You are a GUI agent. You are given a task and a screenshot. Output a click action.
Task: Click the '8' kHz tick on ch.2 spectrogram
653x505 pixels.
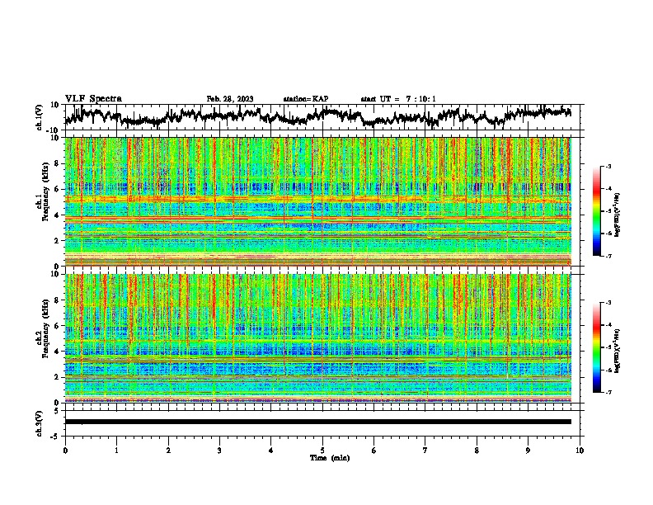point(57,300)
